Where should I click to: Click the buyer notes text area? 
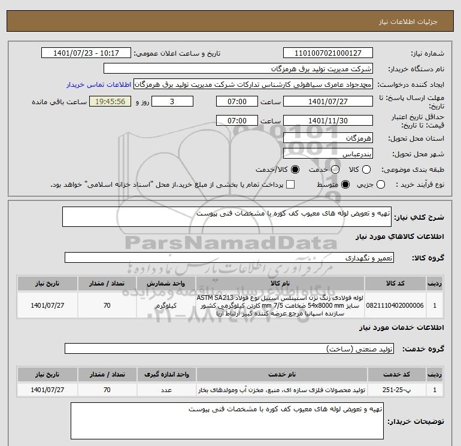pyautogui.click(x=228, y=421)
